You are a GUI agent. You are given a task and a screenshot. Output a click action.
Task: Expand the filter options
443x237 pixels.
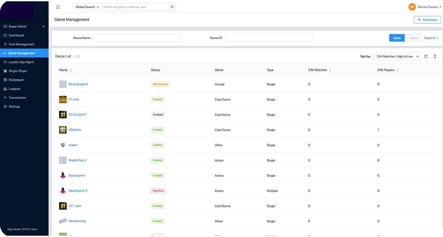[x=431, y=38]
